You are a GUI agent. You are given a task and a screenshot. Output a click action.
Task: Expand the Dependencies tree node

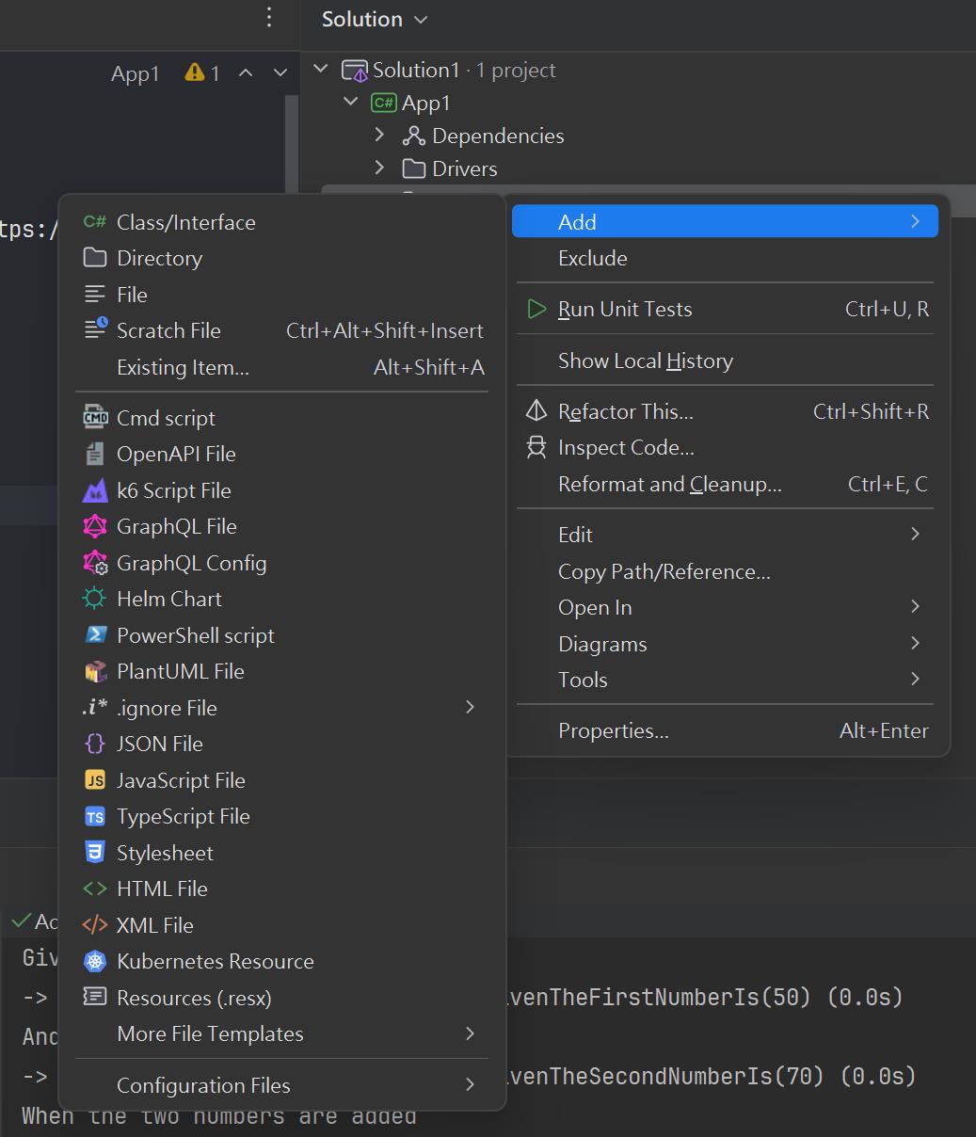coord(379,136)
